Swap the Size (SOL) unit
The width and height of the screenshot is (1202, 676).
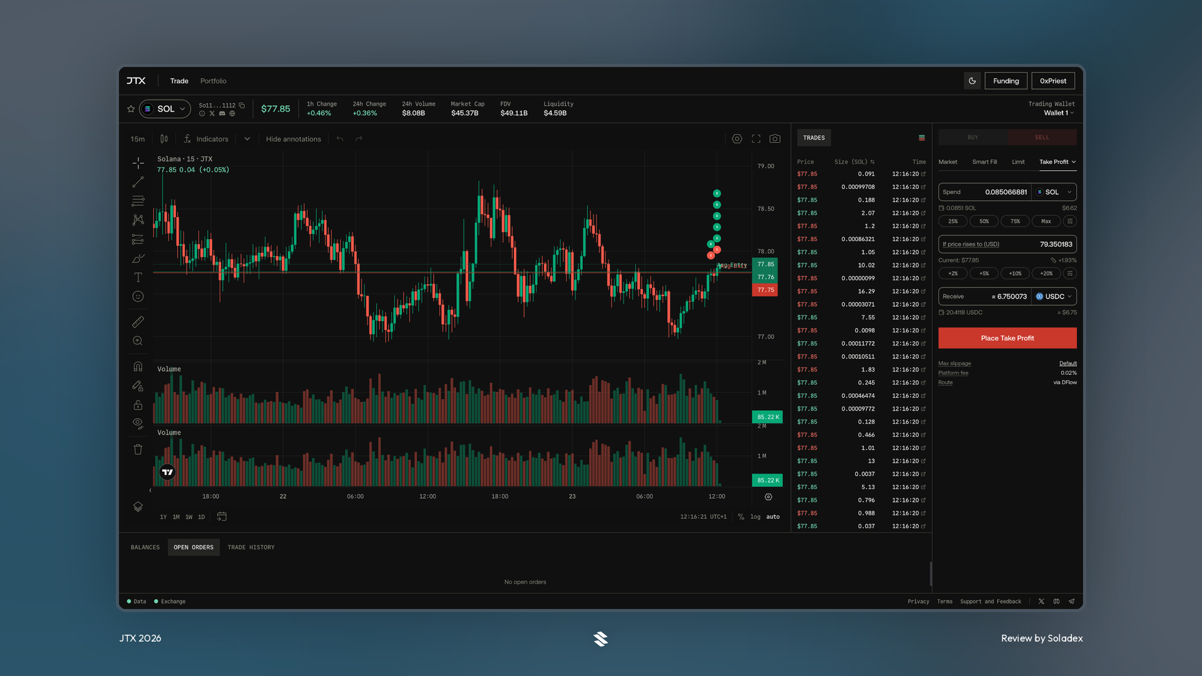pos(872,162)
